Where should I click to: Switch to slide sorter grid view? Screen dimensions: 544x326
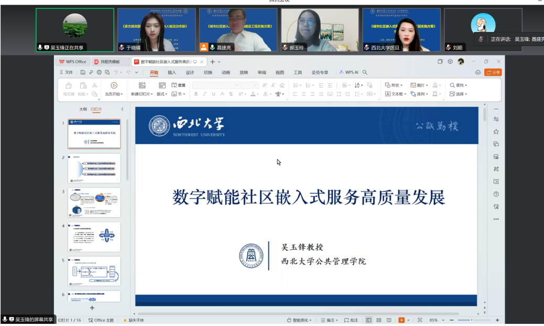(x=379, y=320)
